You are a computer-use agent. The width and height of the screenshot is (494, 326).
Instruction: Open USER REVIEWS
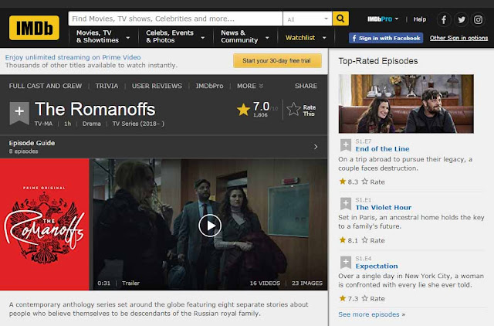157,86
